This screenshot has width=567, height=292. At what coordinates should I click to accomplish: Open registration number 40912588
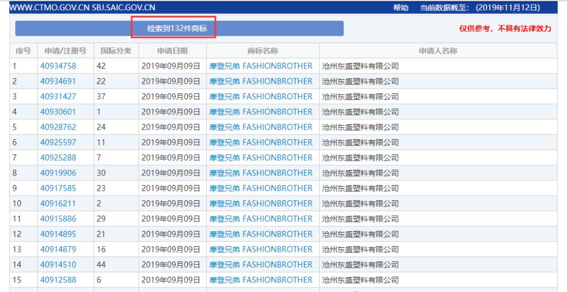click(x=58, y=280)
